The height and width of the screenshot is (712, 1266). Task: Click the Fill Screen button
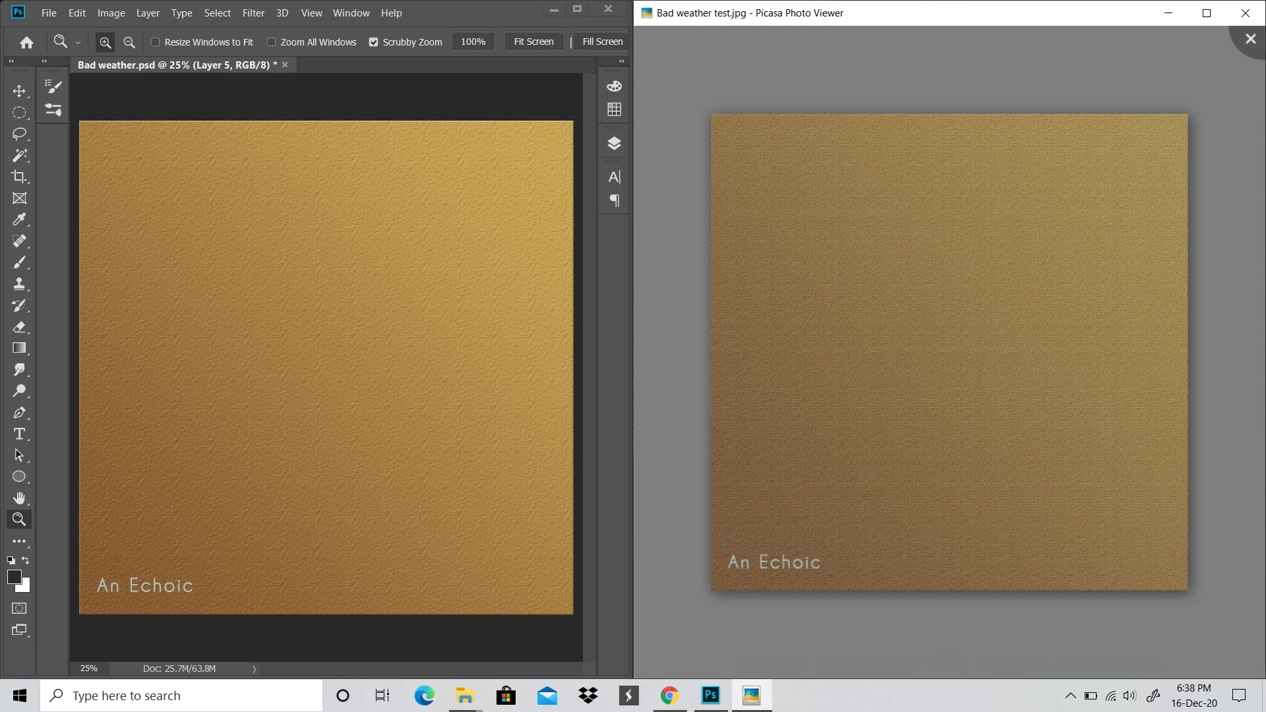click(x=602, y=42)
